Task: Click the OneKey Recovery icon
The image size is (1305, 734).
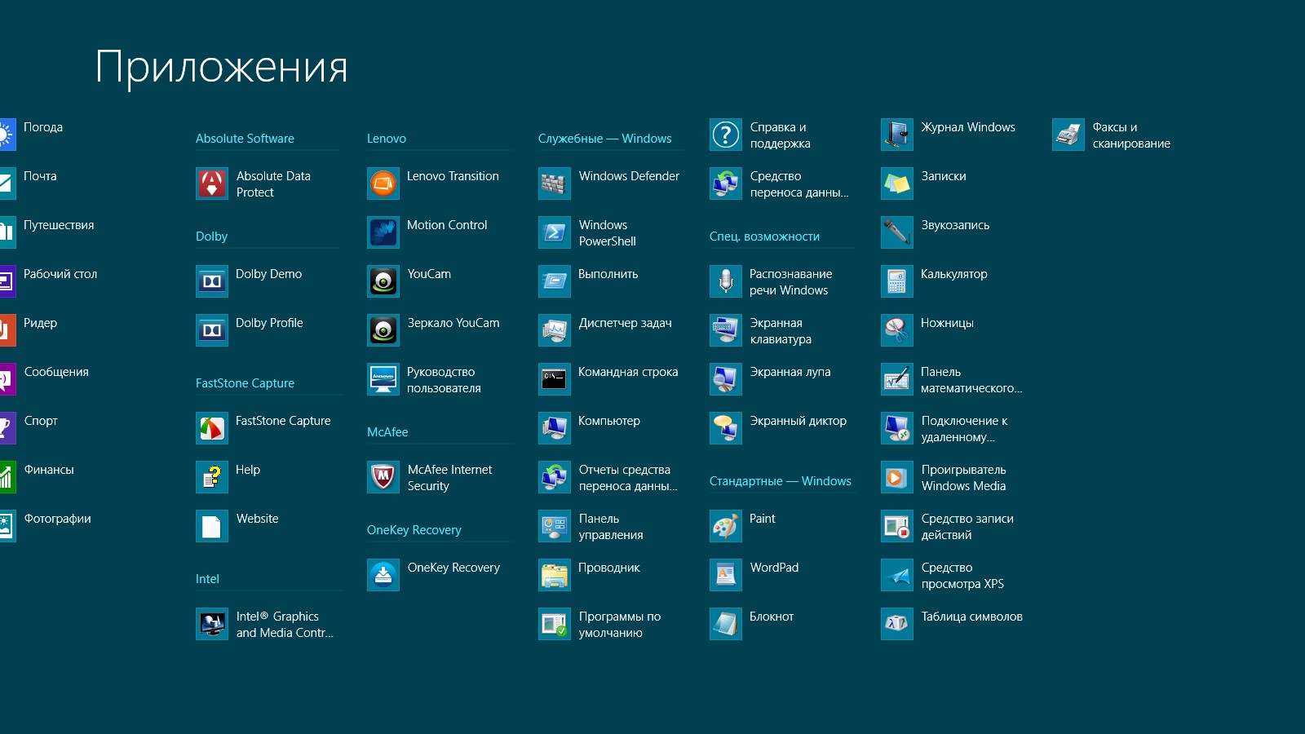Action: click(x=383, y=576)
